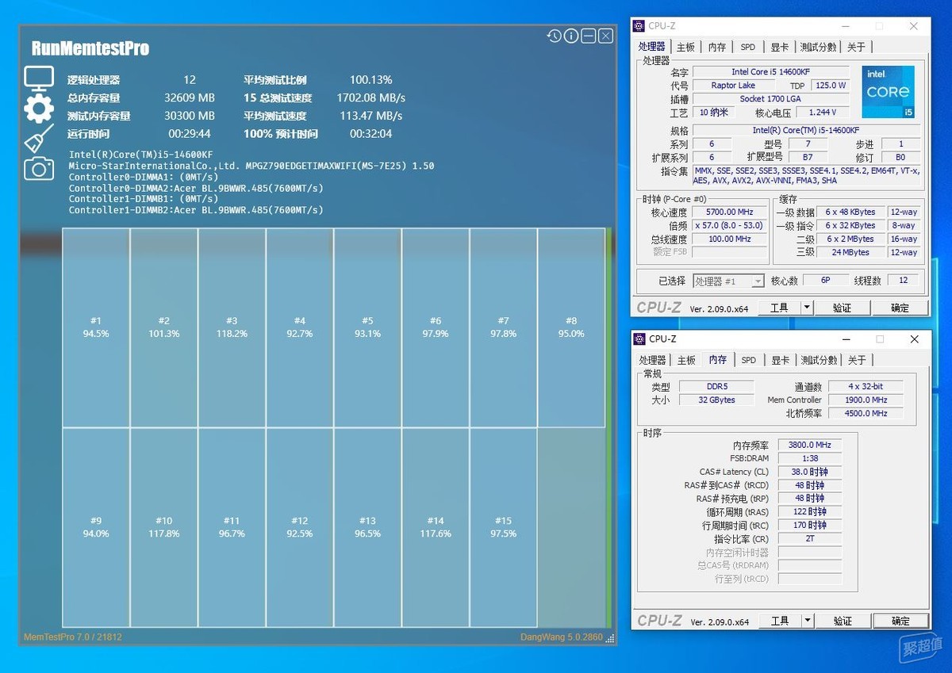Expand 工具 dropdown arrow in upper CPU-Z
This screenshot has width=952, height=673.
click(807, 308)
